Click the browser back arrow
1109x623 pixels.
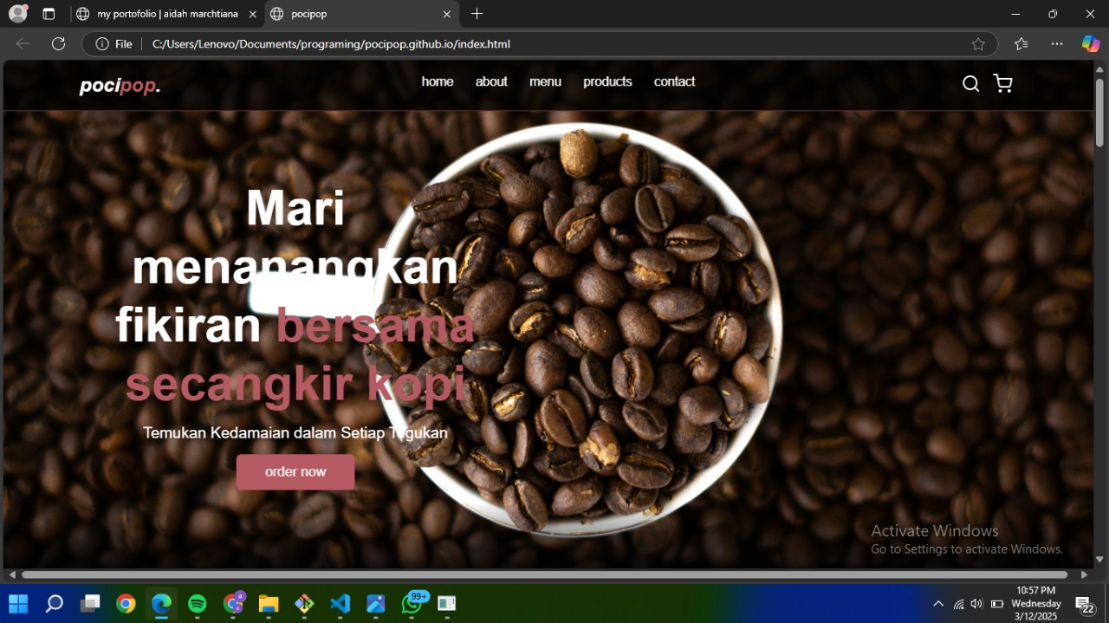click(22, 43)
